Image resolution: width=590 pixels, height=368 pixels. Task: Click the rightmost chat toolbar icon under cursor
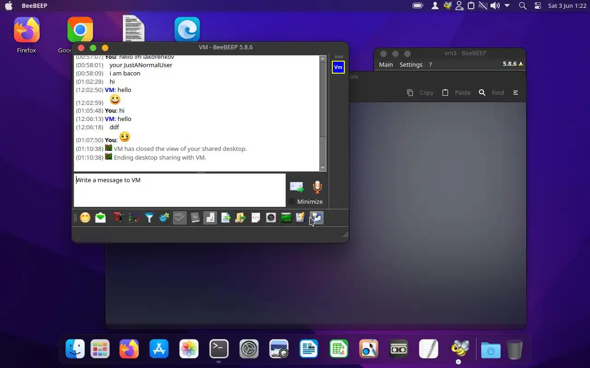[317, 218]
